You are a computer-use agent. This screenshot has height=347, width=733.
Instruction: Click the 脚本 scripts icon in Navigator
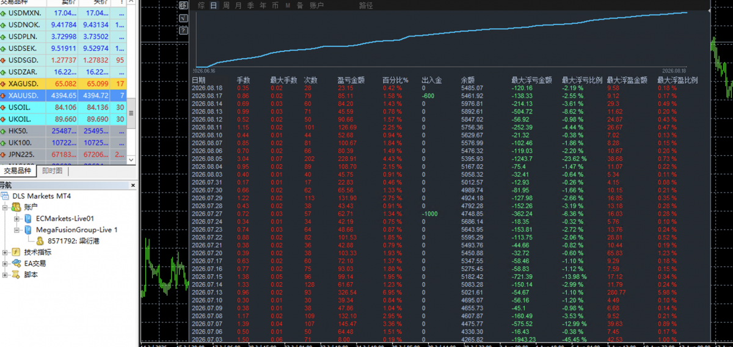click(16, 274)
